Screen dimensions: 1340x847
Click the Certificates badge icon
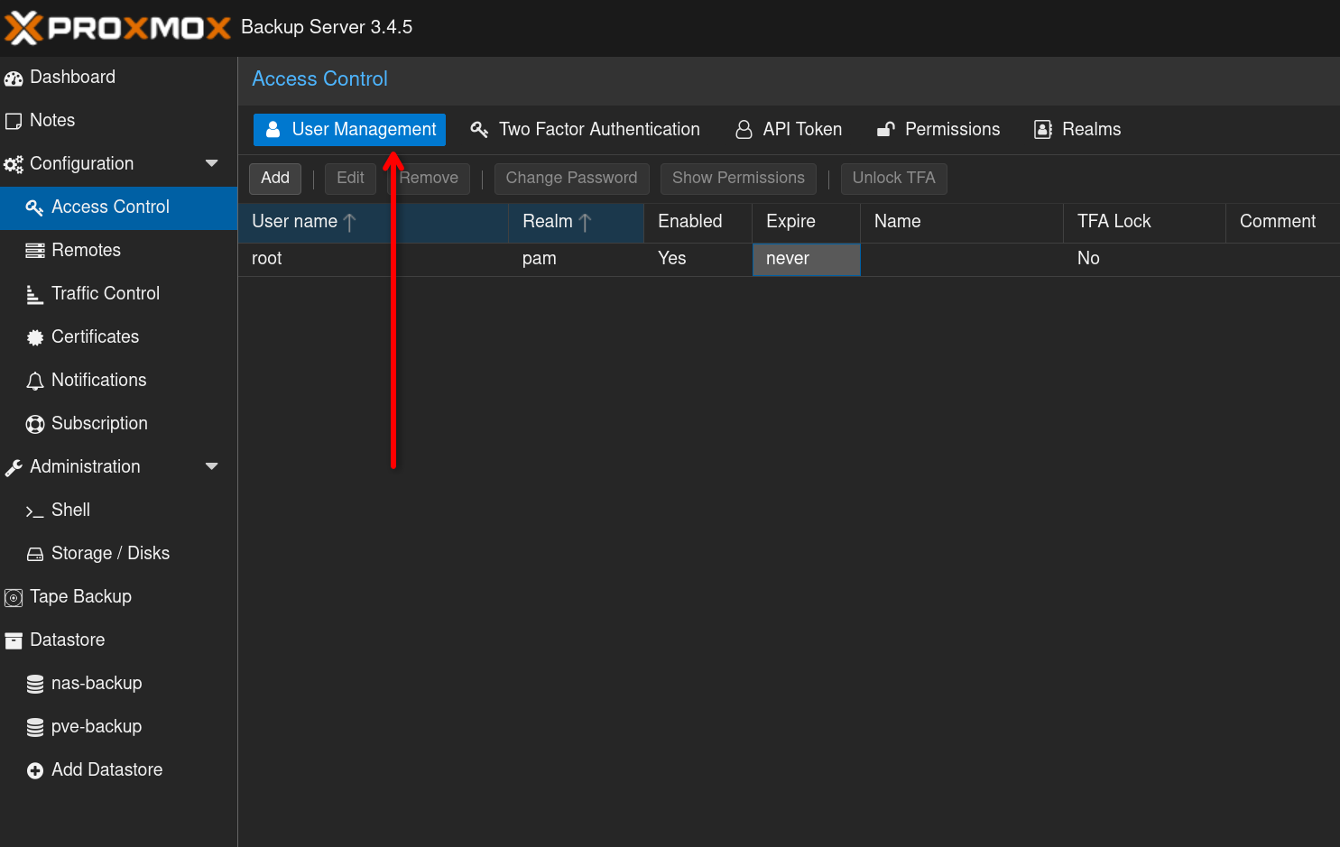(x=35, y=337)
